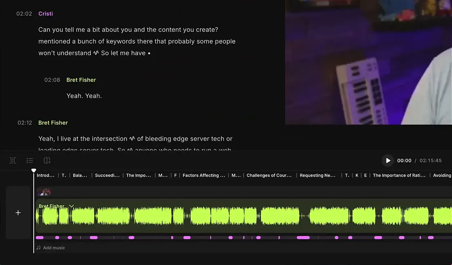Screen dimensions: 452x265
Task: Open the chapter list view
Action: (30, 160)
